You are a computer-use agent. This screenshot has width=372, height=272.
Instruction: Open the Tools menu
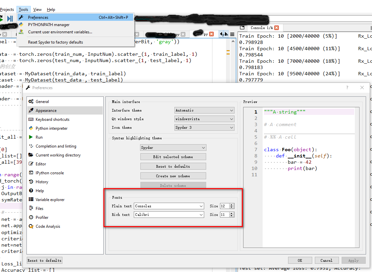click(x=23, y=10)
